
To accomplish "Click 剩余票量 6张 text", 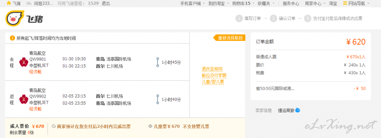I will (x=22, y=133).
